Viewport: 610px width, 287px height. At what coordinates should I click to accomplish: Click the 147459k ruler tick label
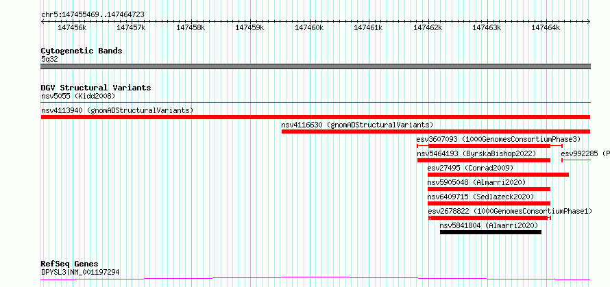coord(249,27)
